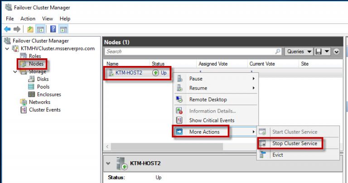
Task: Open the Pause submenu arrow
Action: click(x=253, y=79)
